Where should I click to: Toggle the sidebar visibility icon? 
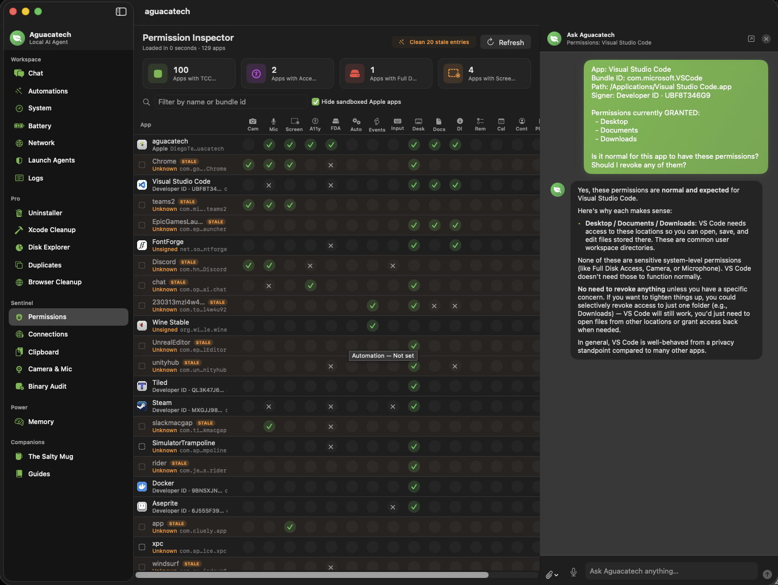(121, 11)
